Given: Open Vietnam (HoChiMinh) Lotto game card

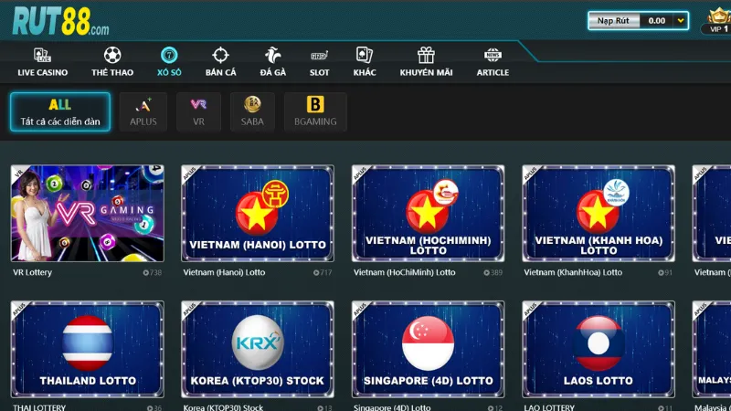Looking at the screenshot, I should [x=428, y=213].
